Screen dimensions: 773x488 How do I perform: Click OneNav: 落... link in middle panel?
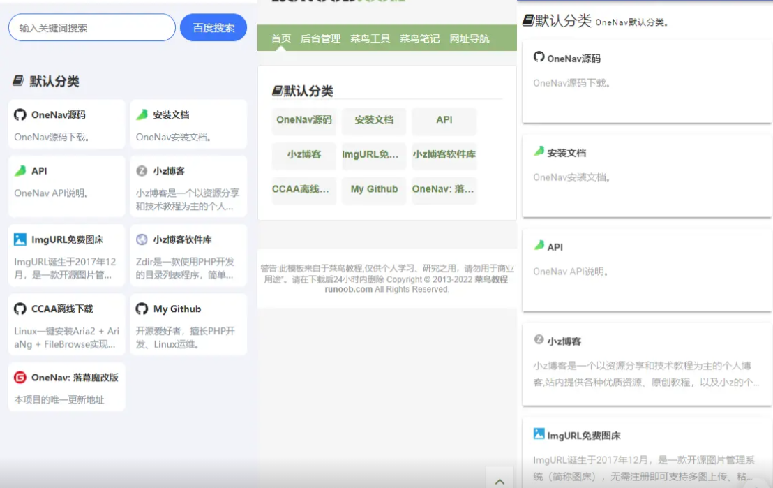(x=443, y=189)
